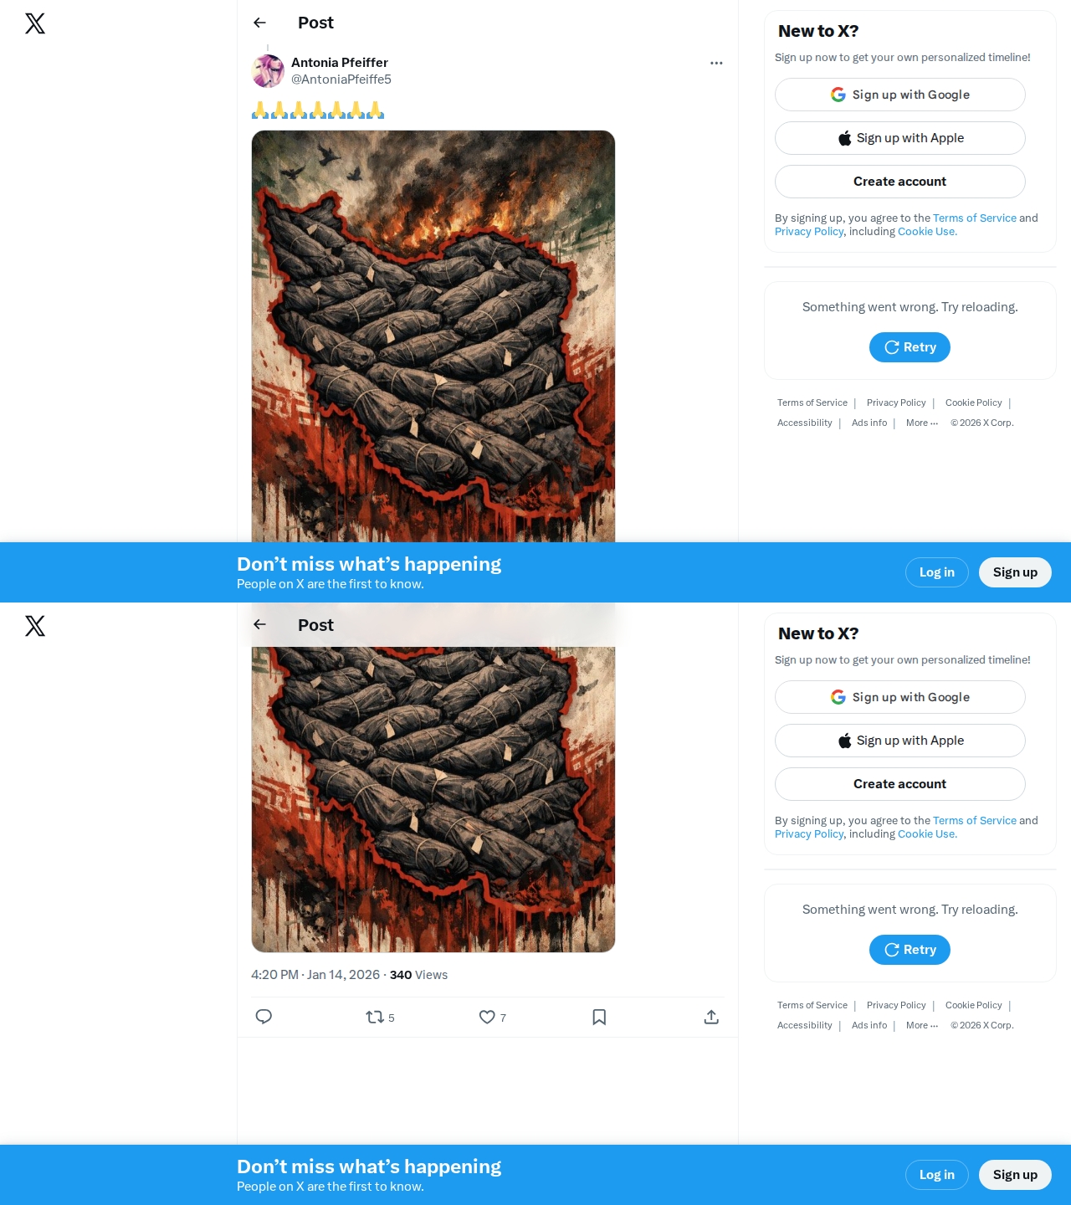Expand the top "More ···" footer menu
The height and width of the screenshot is (1205, 1071).
tap(922, 423)
